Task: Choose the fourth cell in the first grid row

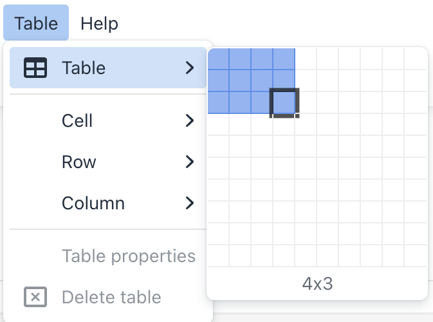Action: (x=284, y=59)
